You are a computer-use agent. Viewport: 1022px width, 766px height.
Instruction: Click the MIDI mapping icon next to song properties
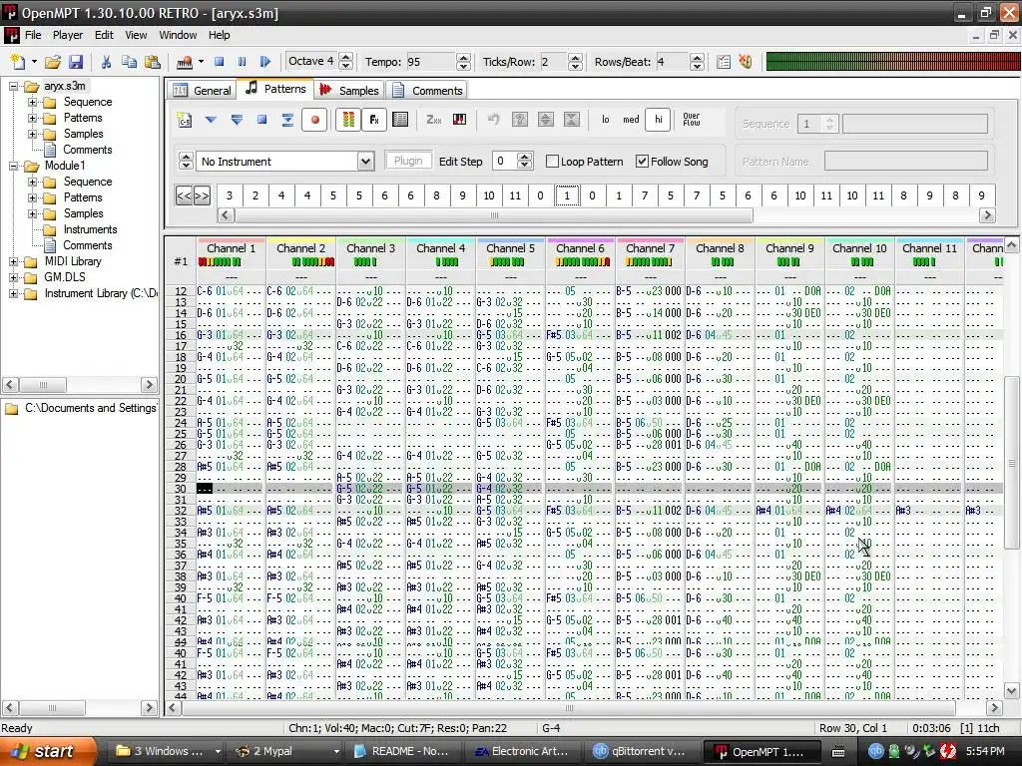(x=746, y=62)
